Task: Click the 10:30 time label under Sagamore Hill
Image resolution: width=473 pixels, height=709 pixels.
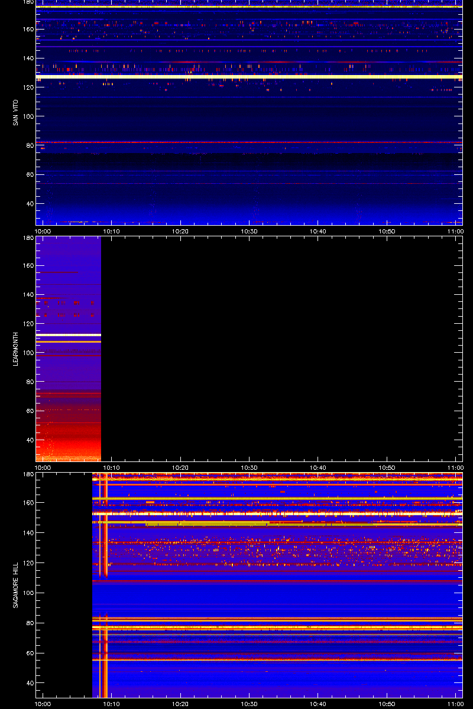Action: [250, 704]
